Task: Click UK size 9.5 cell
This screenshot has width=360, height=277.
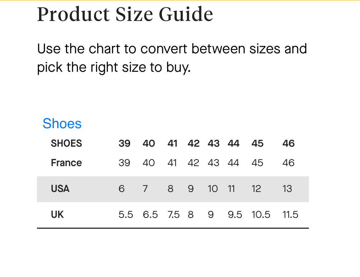Action: point(235,214)
